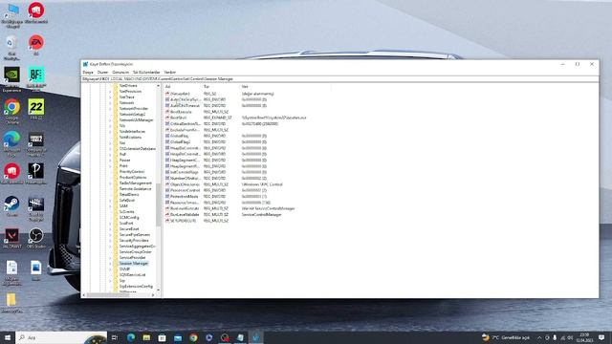The width and height of the screenshot is (612, 344).
Task: Open the Görünüm menu
Action: tap(120, 73)
